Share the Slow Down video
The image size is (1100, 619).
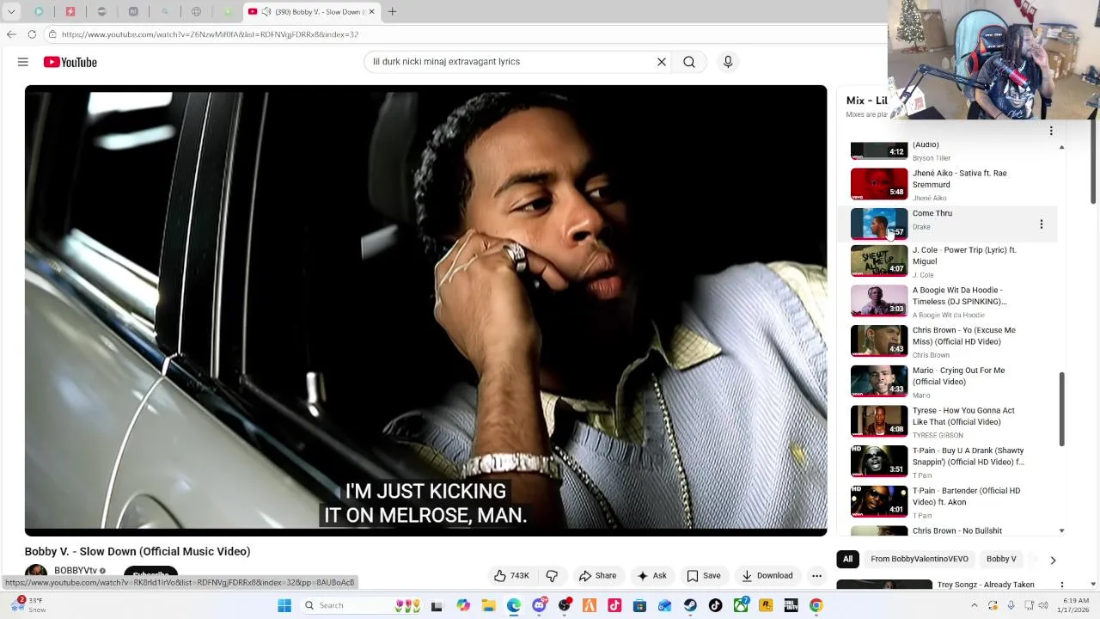pyautogui.click(x=597, y=576)
